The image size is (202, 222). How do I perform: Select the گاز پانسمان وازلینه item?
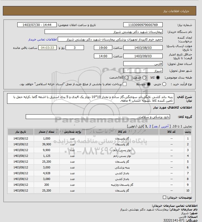pyautogui.click(x=122, y=185)
